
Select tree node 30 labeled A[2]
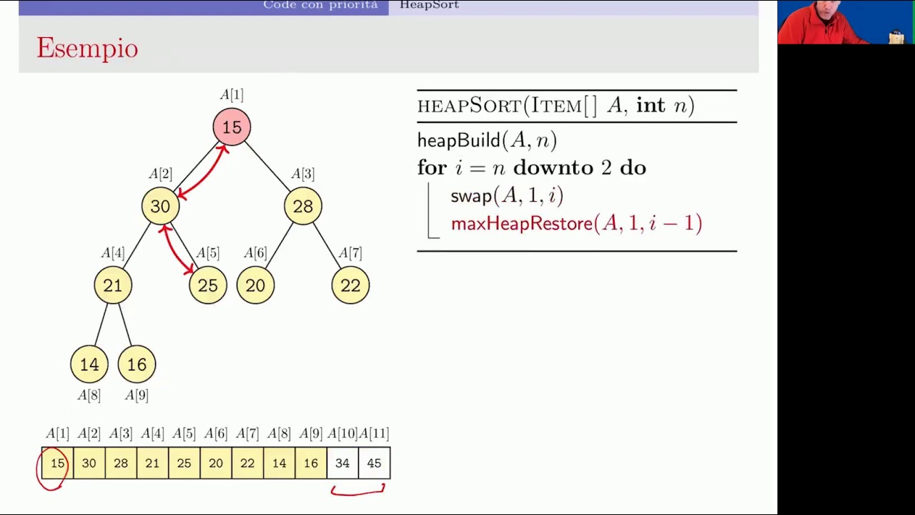[x=160, y=207]
